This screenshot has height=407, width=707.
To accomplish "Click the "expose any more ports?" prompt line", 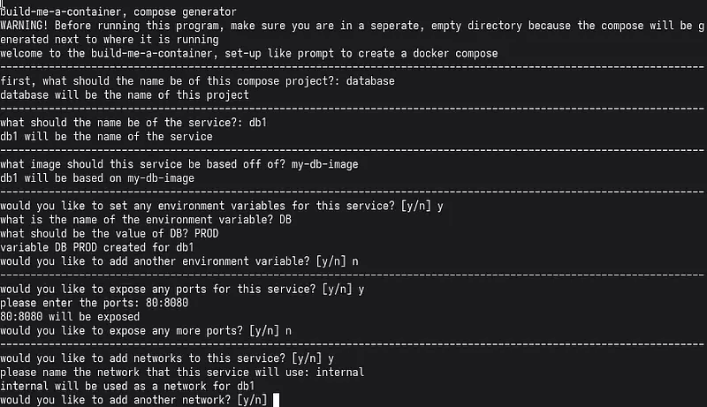I will pyautogui.click(x=145, y=330).
